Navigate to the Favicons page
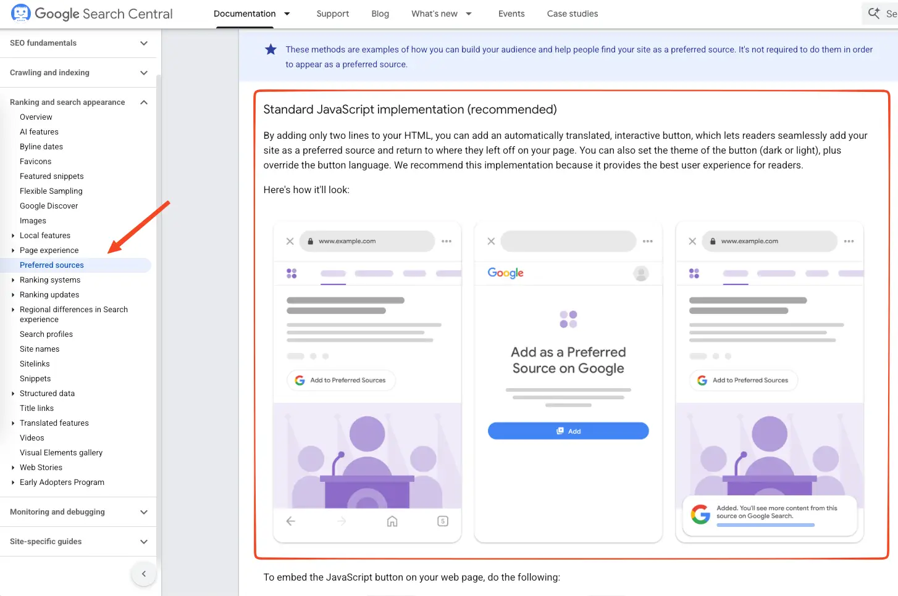The width and height of the screenshot is (898, 596). coord(35,162)
